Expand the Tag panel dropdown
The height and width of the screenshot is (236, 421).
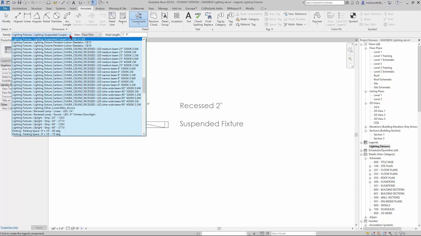[269, 29]
